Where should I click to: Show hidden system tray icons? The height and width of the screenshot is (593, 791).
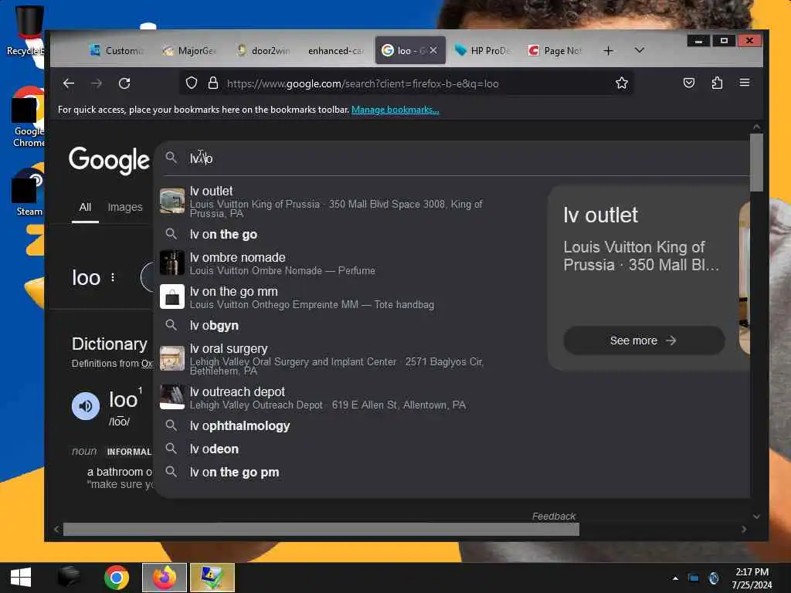click(x=675, y=578)
